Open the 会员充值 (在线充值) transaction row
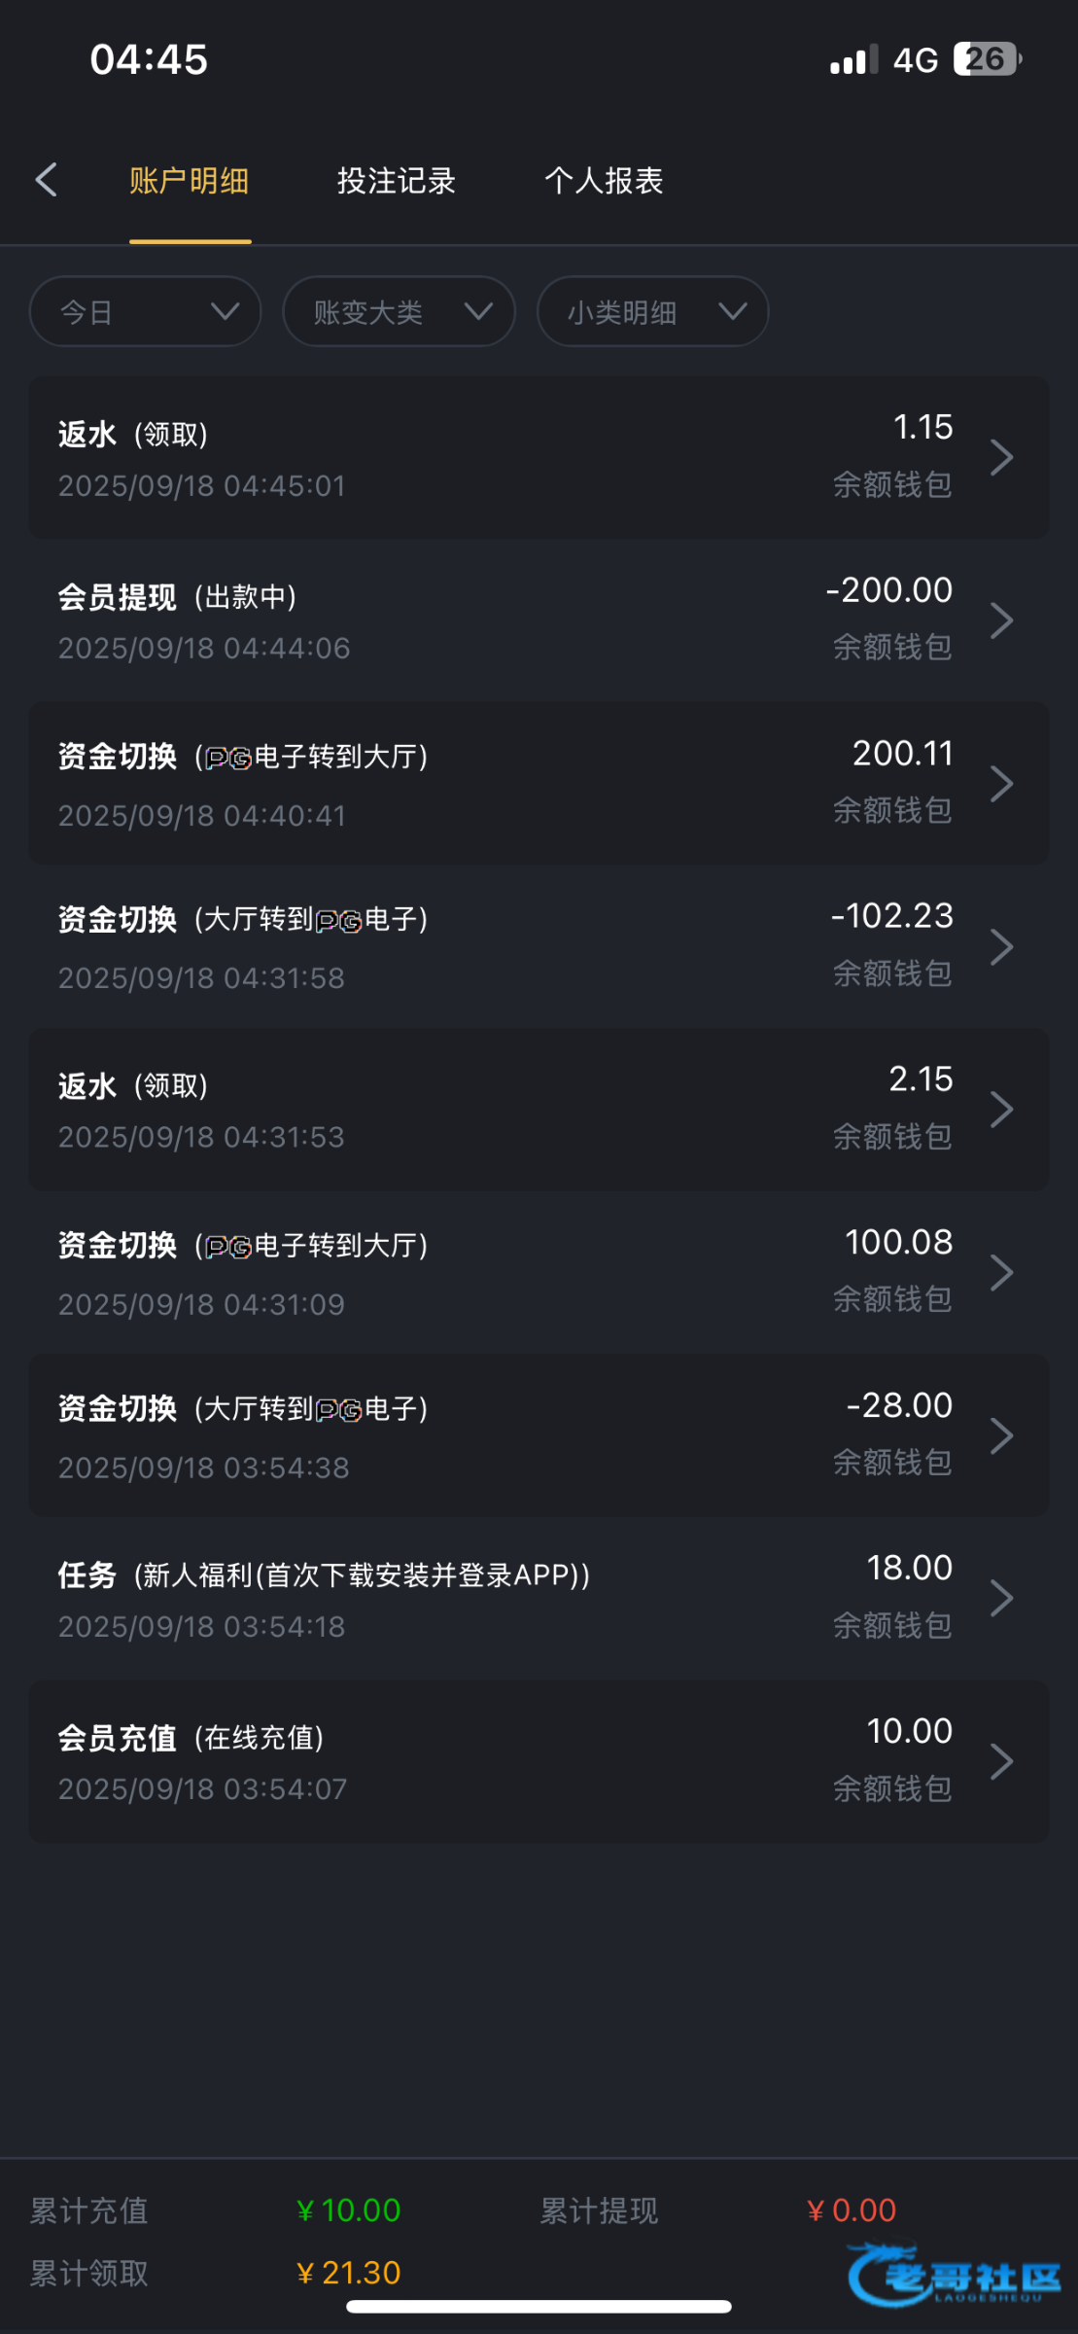 pos(486,1761)
